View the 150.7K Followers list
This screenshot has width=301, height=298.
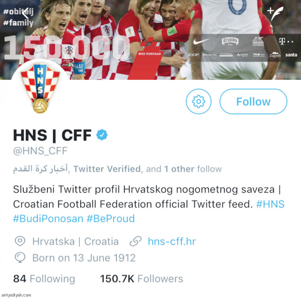click(x=142, y=279)
